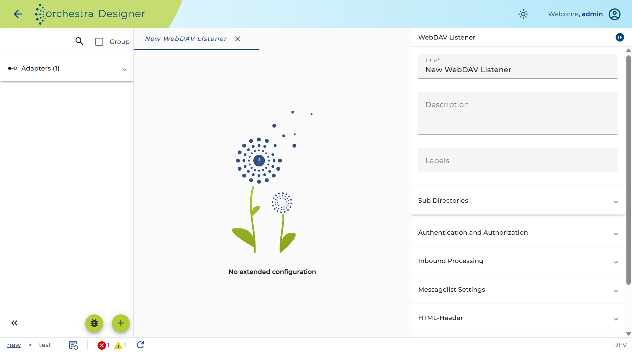Click the 'Welcome, admin' text
The width and height of the screenshot is (632, 352).
tap(575, 14)
